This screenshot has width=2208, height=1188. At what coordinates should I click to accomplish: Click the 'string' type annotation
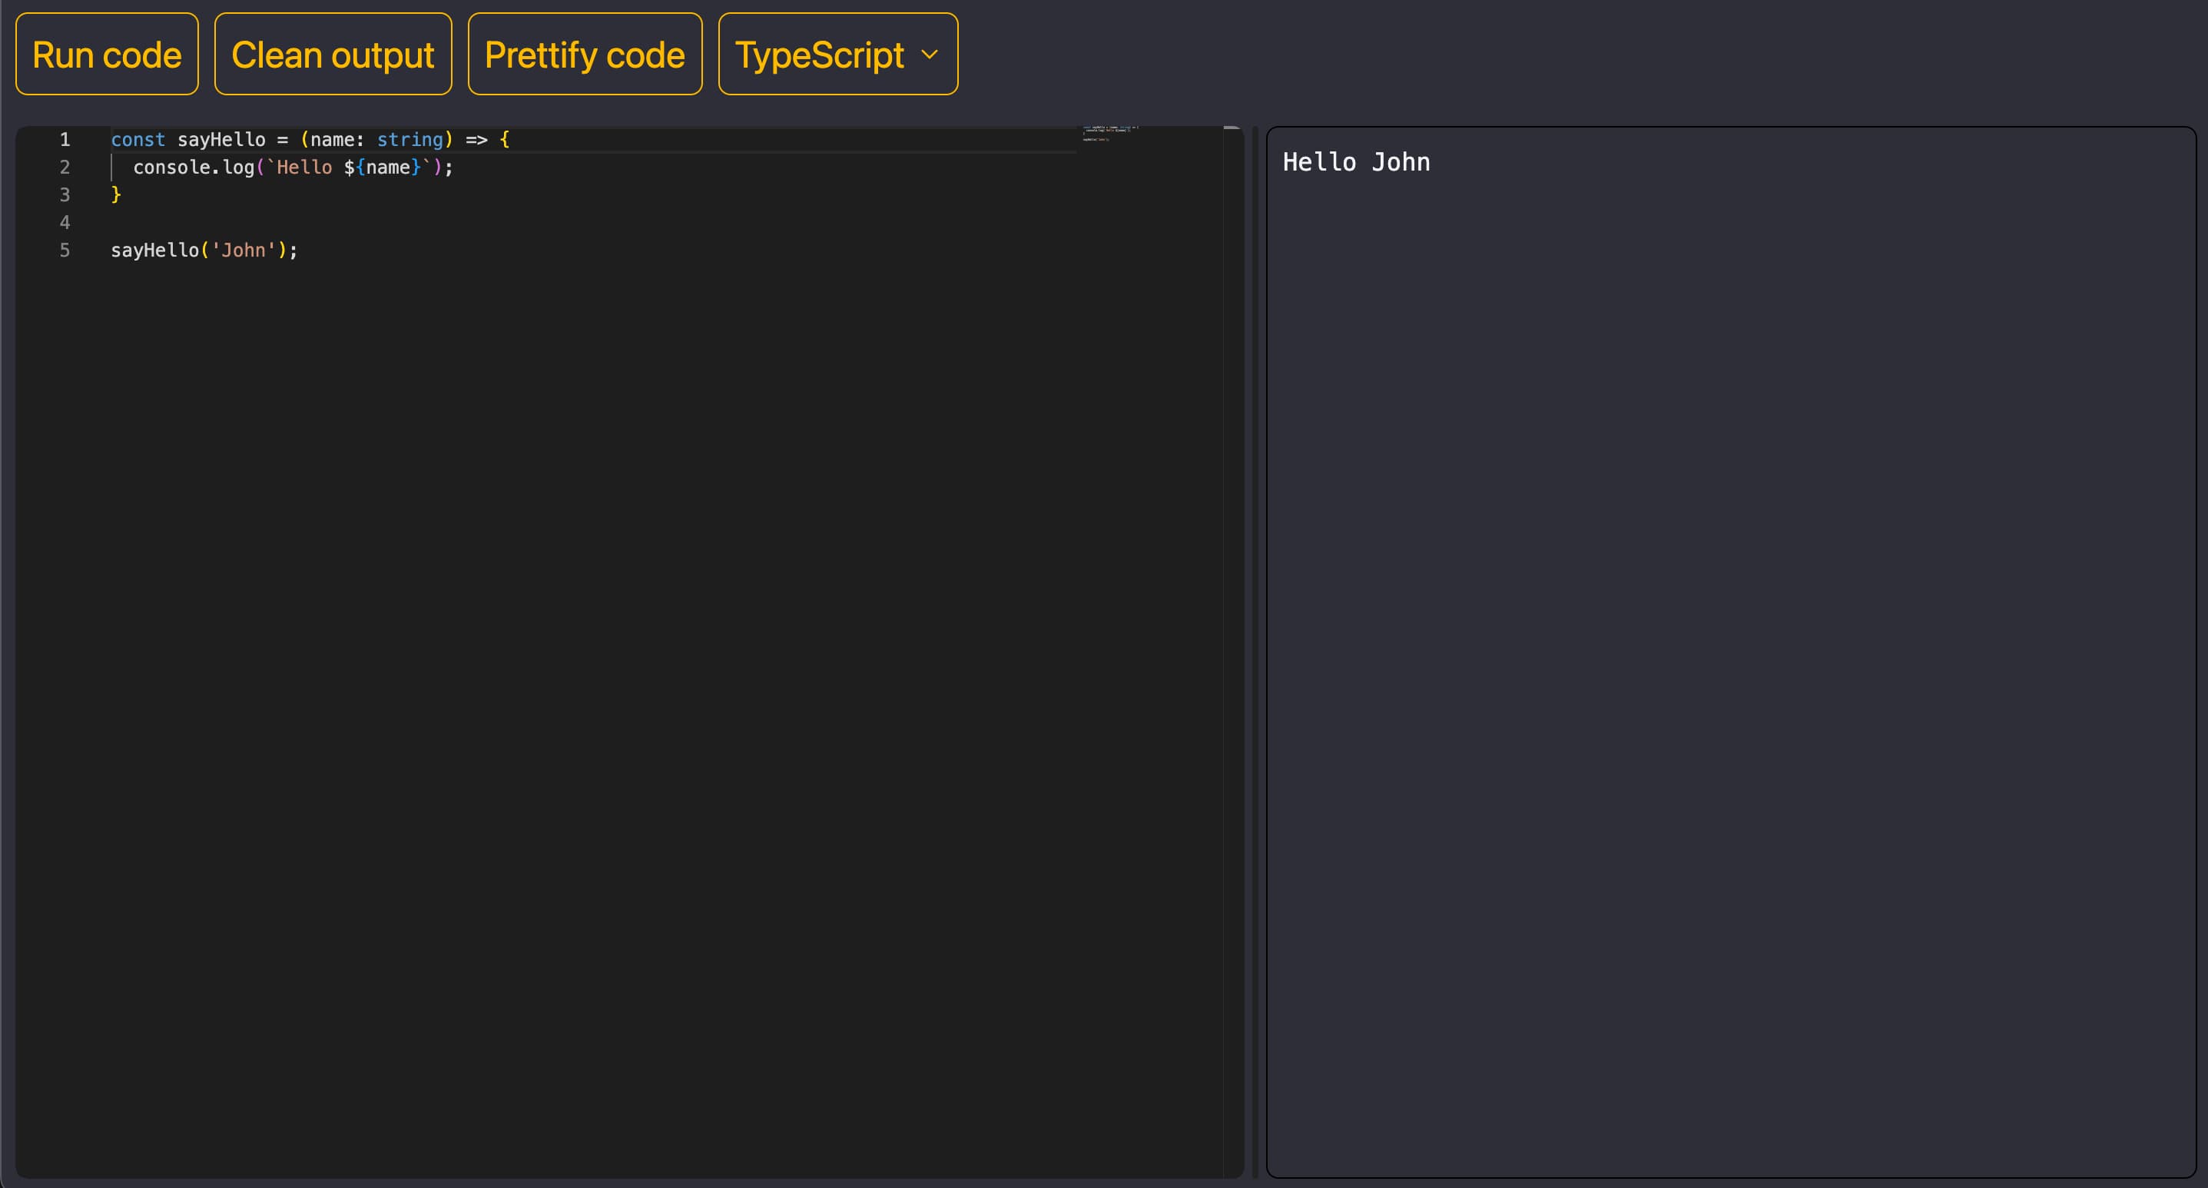coord(409,140)
